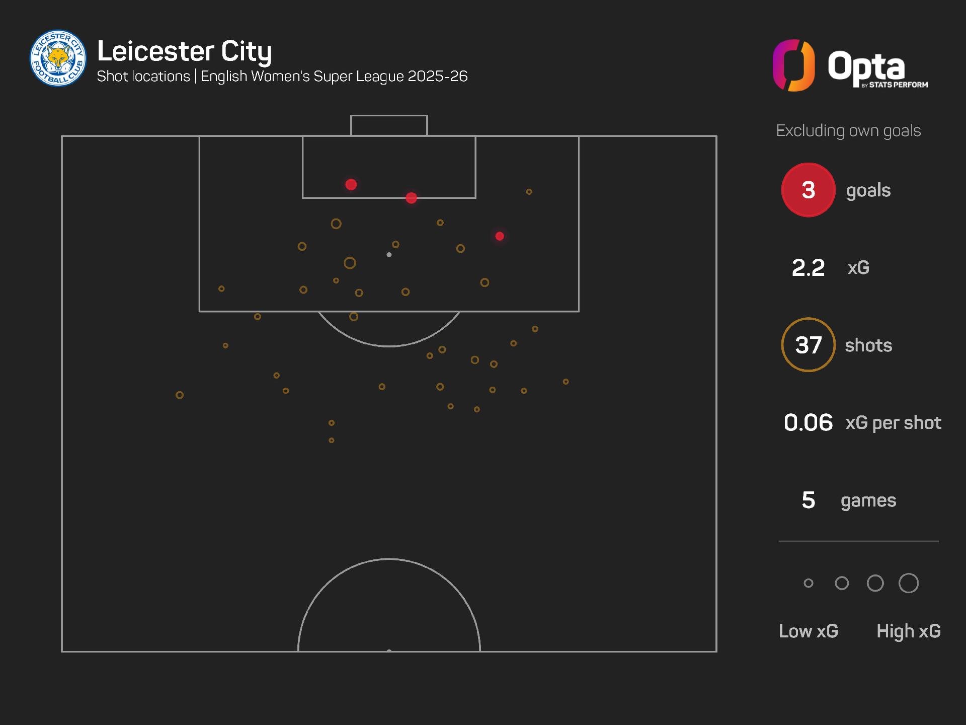Click the smallest Low xG legend circle
Screen dimensions: 966x725
[x=809, y=583]
